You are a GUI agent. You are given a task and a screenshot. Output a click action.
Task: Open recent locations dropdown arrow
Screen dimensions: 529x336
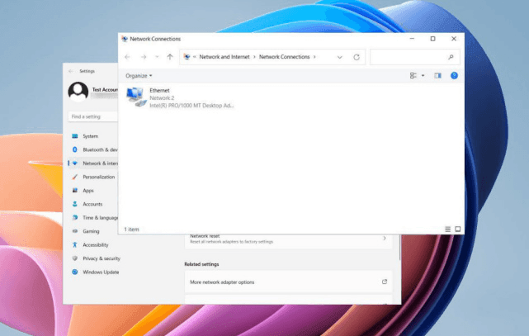pyautogui.click(x=157, y=57)
